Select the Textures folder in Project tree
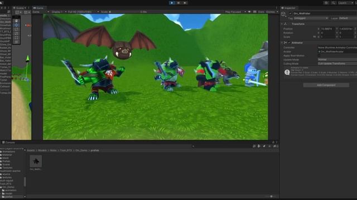The height and width of the screenshot is (200, 357). pos(7,168)
